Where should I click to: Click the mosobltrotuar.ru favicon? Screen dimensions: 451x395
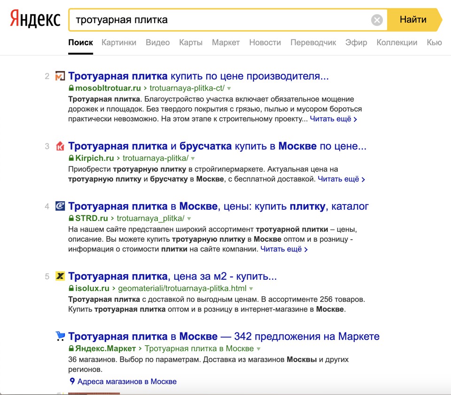point(60,76)
